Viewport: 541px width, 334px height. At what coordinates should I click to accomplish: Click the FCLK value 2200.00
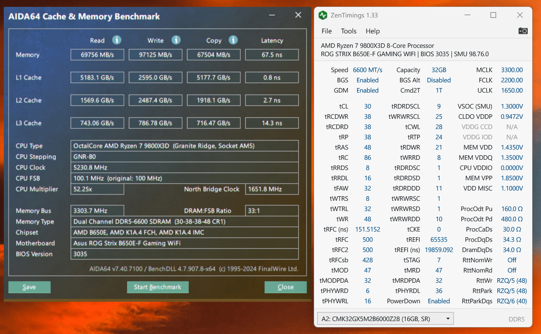click(512, 80)
